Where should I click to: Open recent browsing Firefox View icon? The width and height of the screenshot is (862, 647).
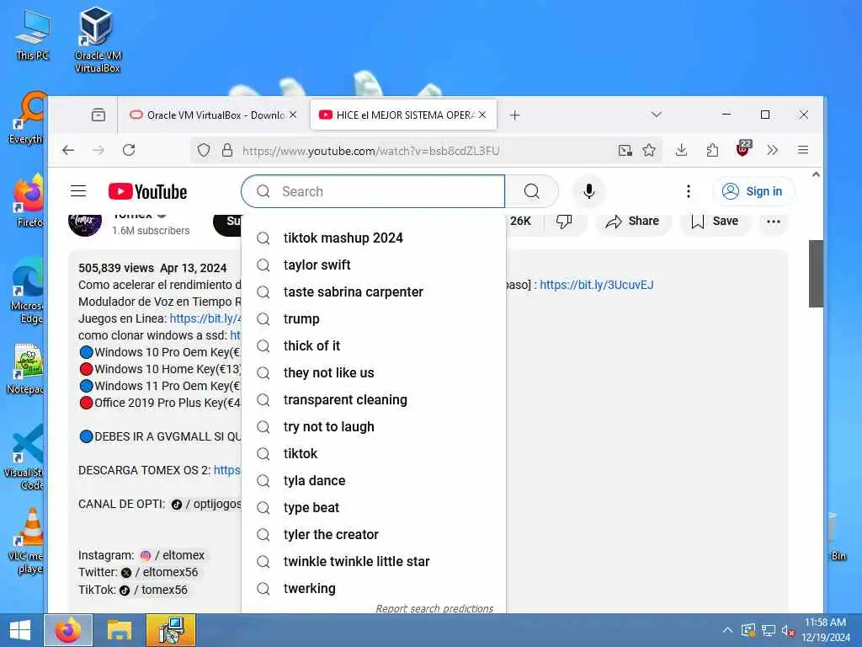[98, 115]
